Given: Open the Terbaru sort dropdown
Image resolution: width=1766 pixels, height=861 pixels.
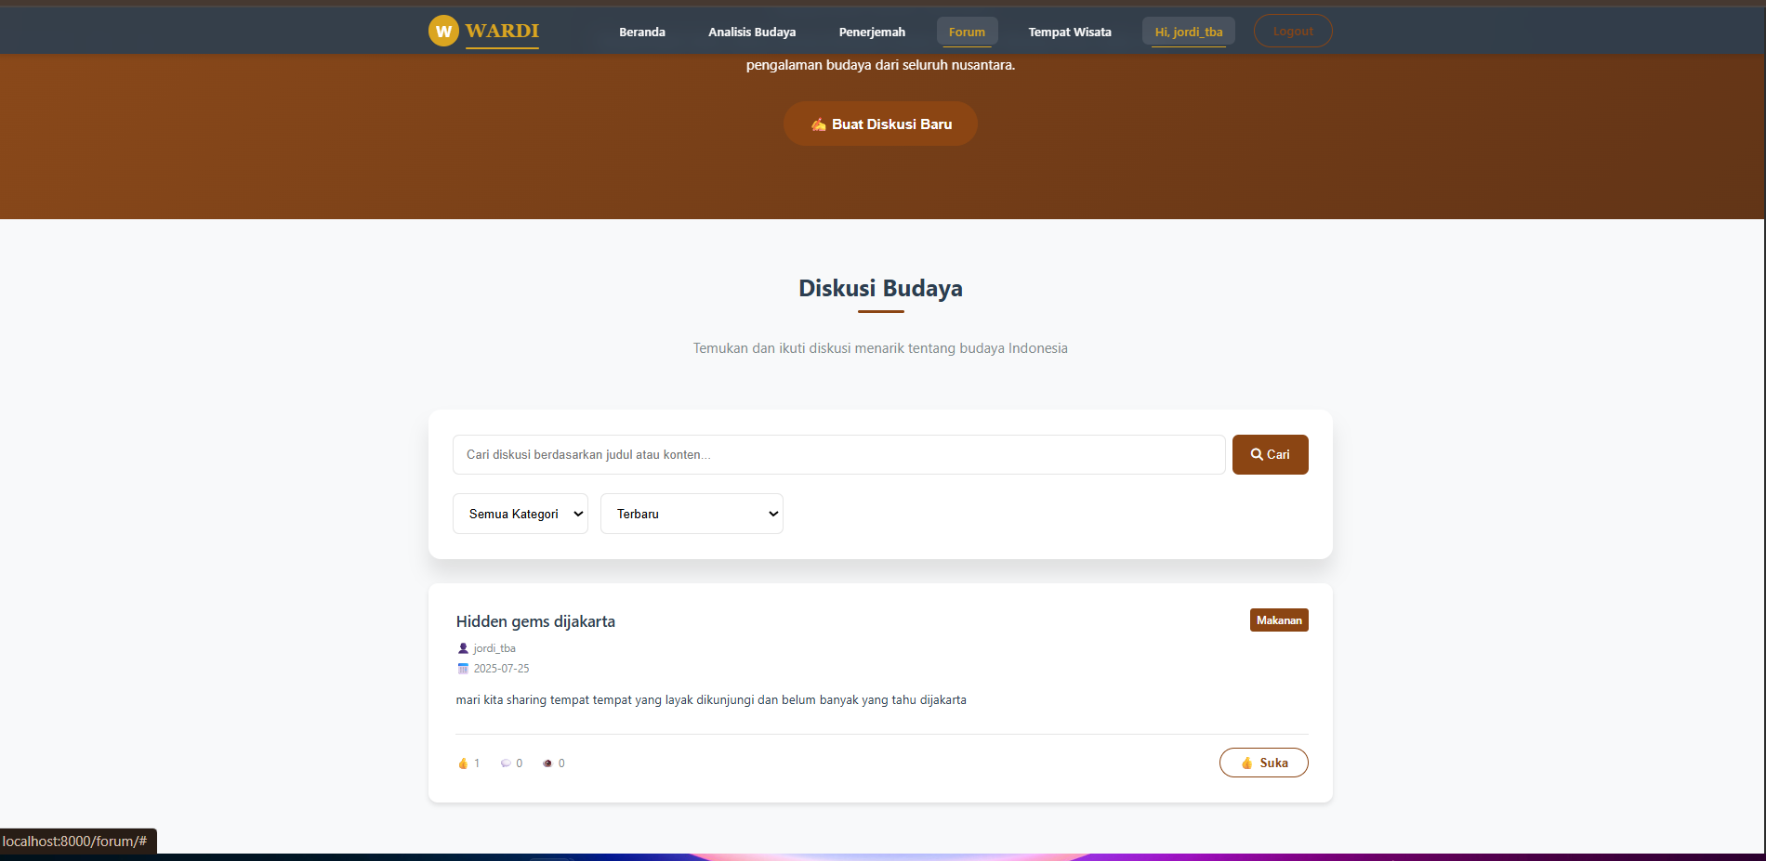Looking at the screenshot, I should pos(692,514).
